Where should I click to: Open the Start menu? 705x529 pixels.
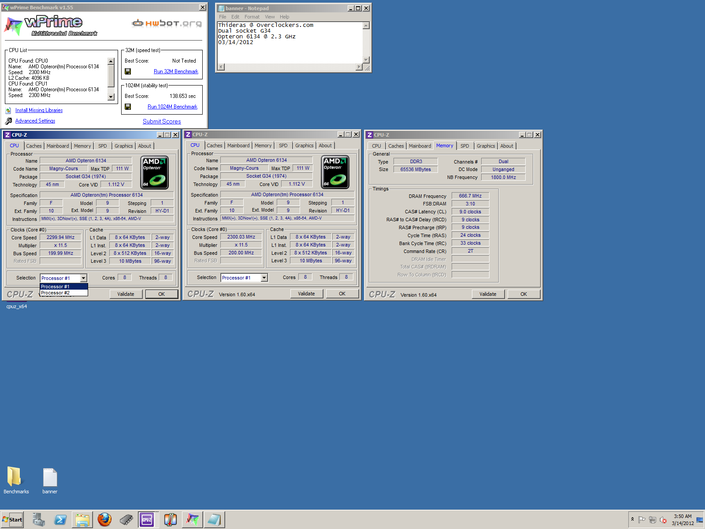coord(12,520)
